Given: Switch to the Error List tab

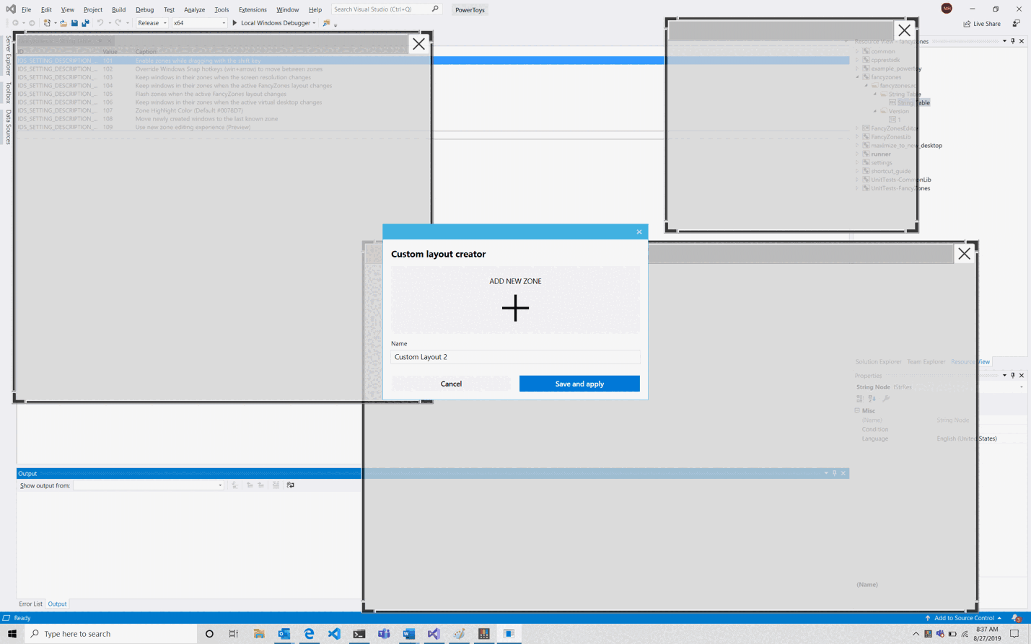Looking at the screenshot, I should click(30, 604).
